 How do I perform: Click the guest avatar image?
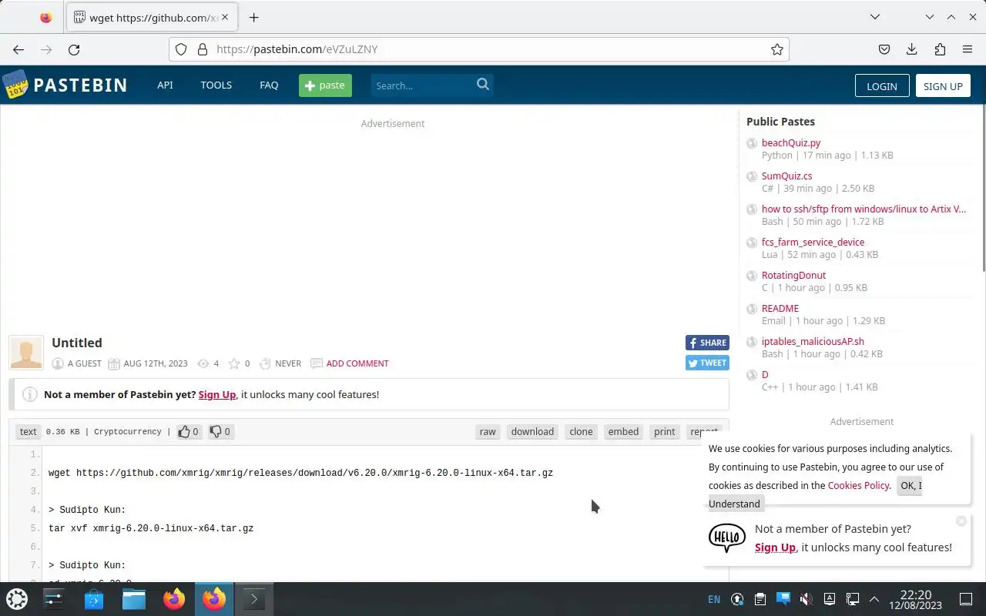tap(26, 353)
